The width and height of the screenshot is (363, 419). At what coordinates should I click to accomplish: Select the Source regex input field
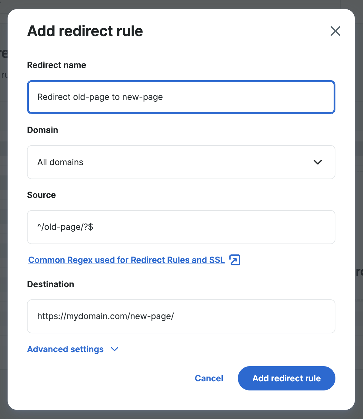click(x=181, y=227)
